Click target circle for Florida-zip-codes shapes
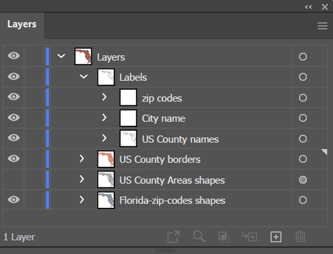 (303, 200)
